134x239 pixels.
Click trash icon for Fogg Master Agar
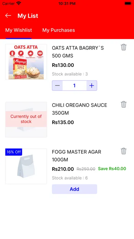pyautogui.click(x=123, y=151)
